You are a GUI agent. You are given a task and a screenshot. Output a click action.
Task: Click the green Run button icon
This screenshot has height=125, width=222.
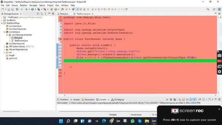pyautogui.click(x=32, y=9)
